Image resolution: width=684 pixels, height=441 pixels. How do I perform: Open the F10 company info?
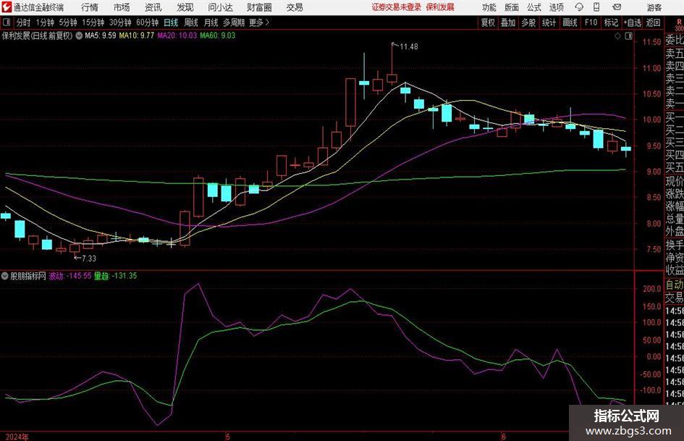pos(591,22)
